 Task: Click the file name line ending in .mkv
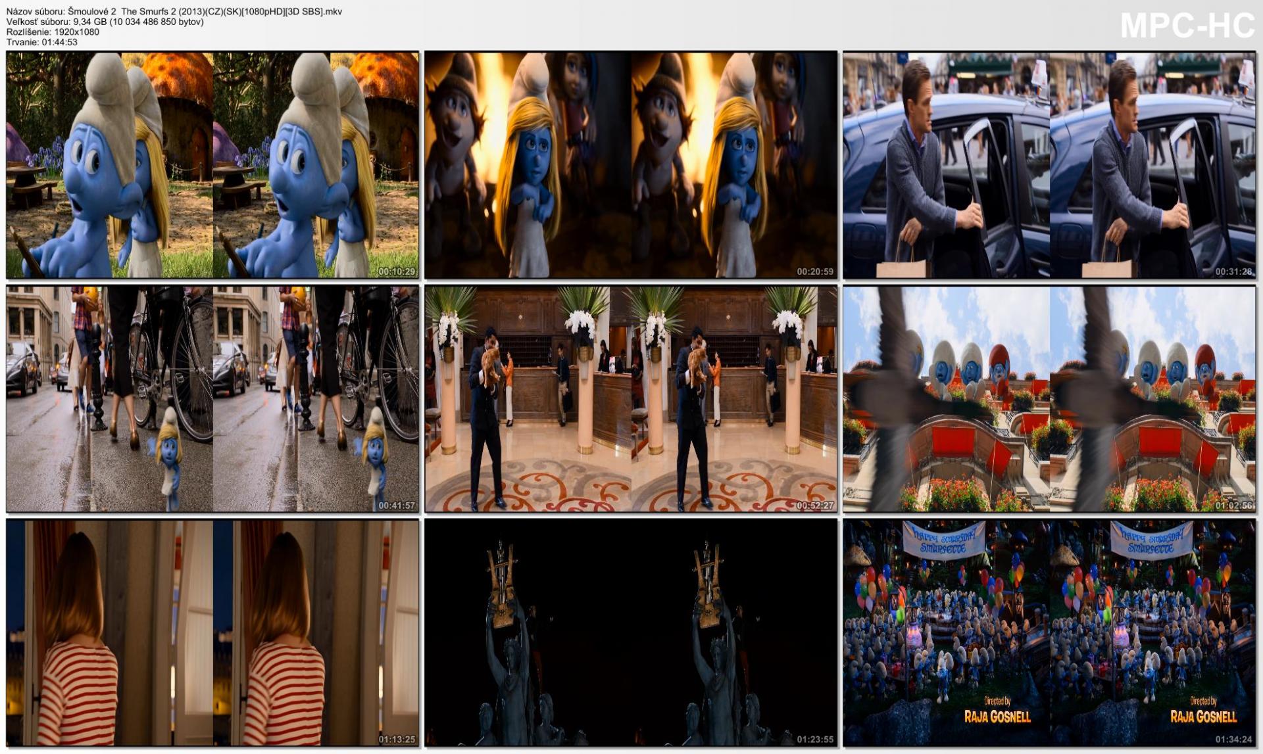[174, 11]
